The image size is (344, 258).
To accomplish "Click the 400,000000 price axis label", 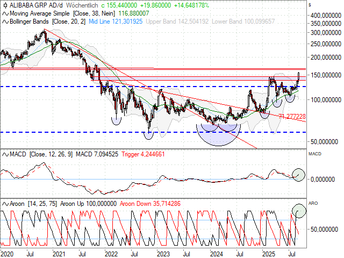I will point(326,16).
